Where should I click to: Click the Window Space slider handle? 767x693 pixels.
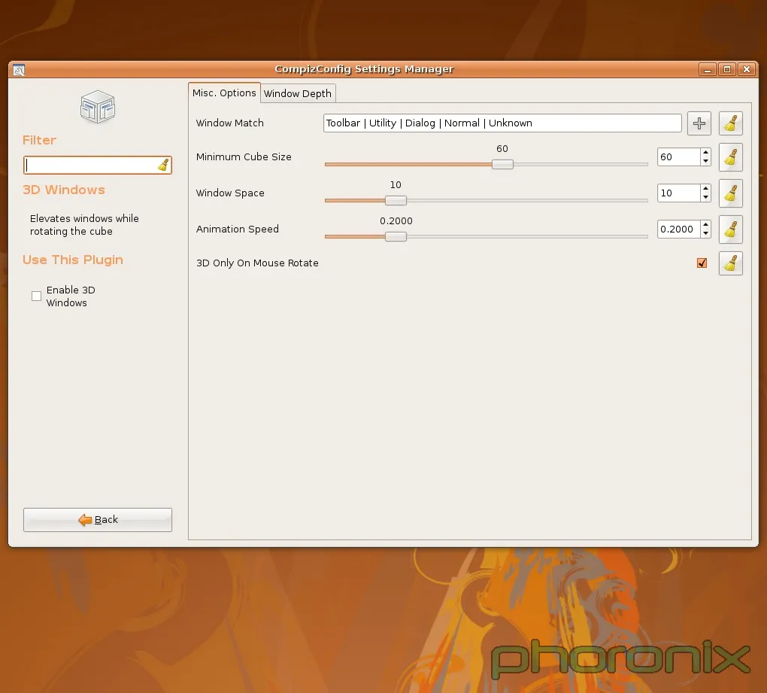pos(396,201)
